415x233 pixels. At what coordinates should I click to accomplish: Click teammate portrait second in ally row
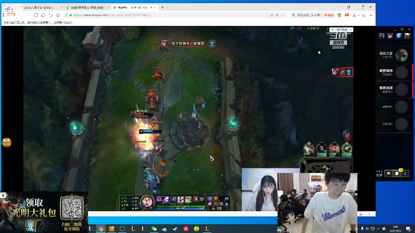click(322, 148)
